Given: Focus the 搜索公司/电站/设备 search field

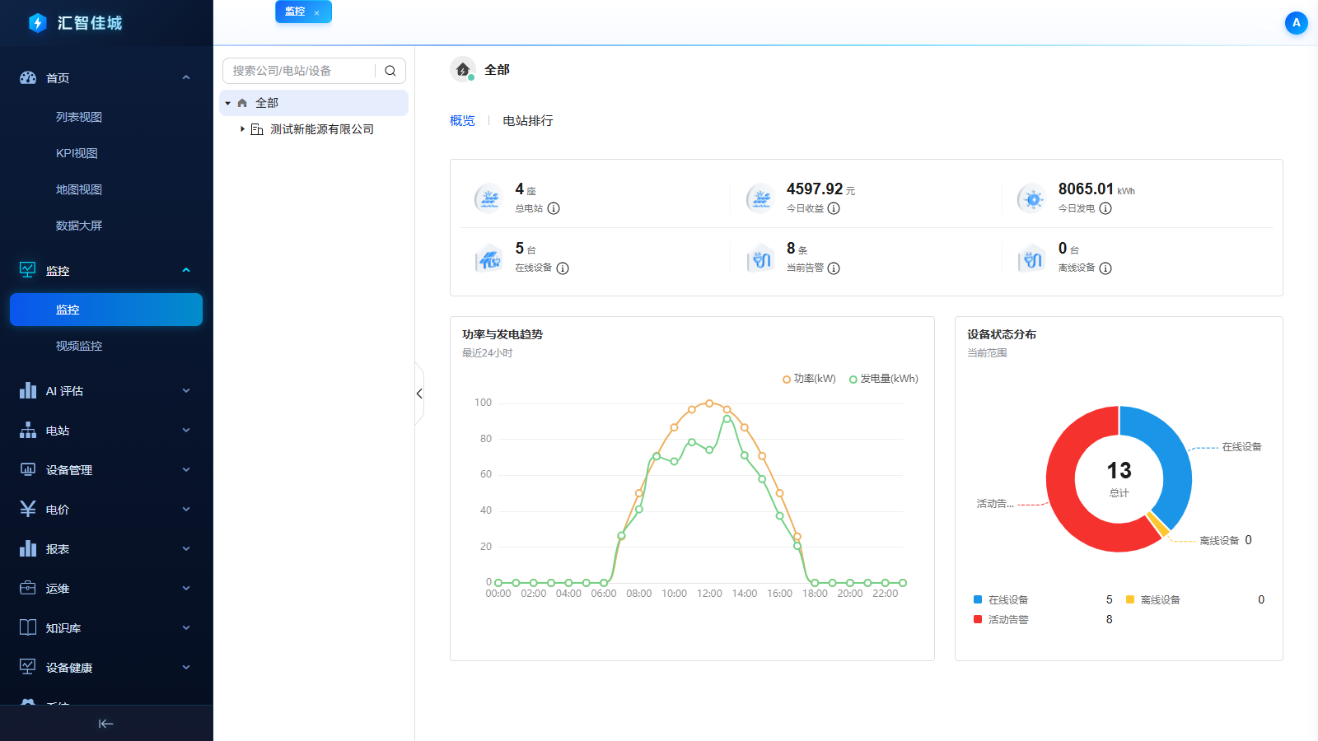Looking at the screenshot, I should click(x=298, y=71).
